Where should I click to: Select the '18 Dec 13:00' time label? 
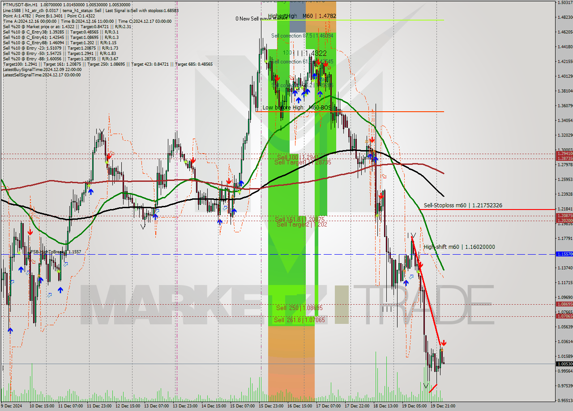click(x=386, y=406)
